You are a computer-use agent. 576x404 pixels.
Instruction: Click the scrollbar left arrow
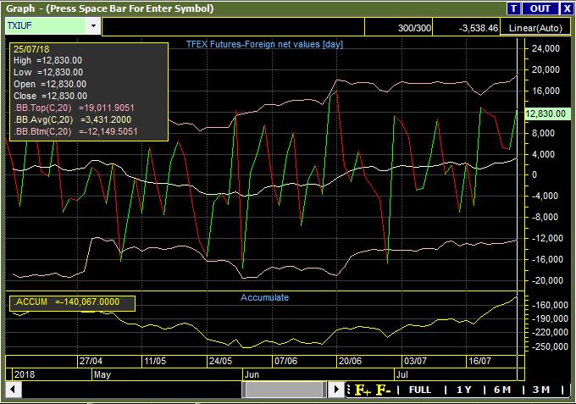coord(13,390)
